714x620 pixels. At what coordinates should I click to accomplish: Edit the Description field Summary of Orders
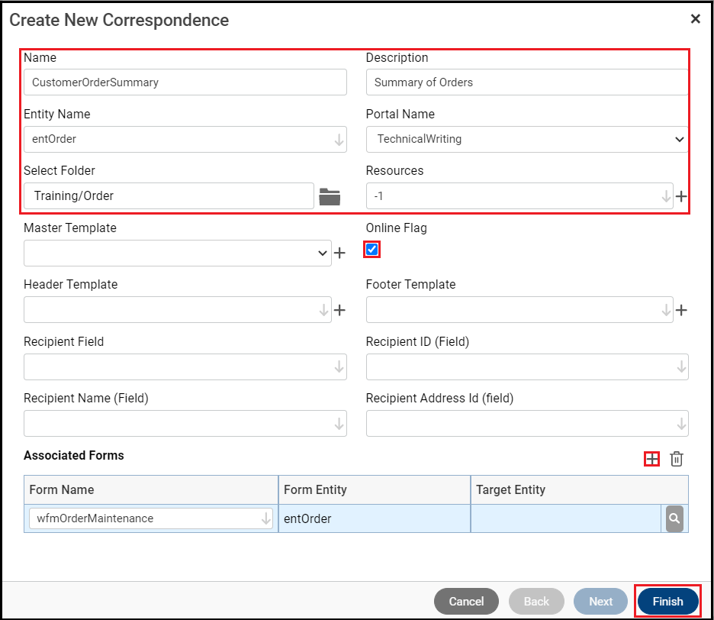click(x=527, y=82)
